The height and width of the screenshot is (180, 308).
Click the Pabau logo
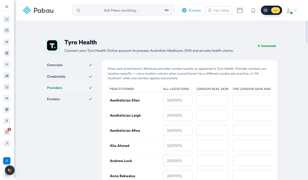[38, 10]
